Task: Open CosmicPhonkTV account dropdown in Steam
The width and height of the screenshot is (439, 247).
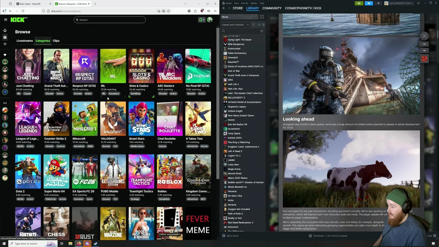Action: point(399,3)
